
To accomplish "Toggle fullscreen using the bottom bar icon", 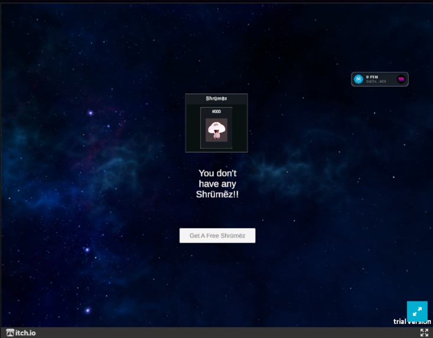I will coord(424,333).
